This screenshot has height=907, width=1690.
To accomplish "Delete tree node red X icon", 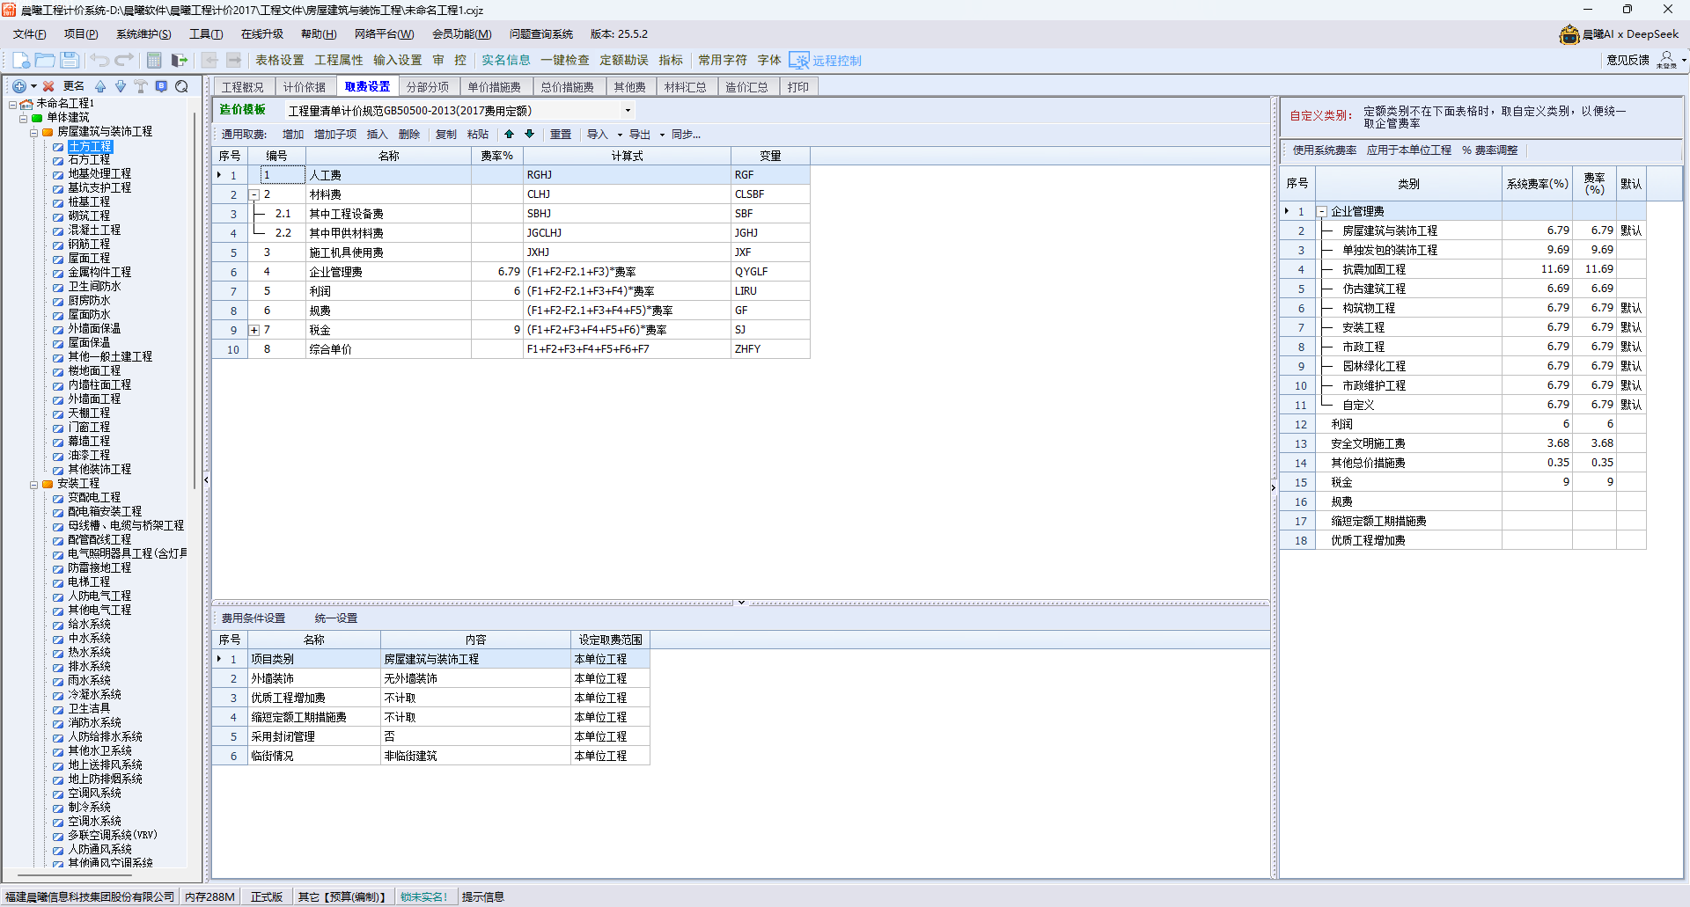I will pos(48,86).
